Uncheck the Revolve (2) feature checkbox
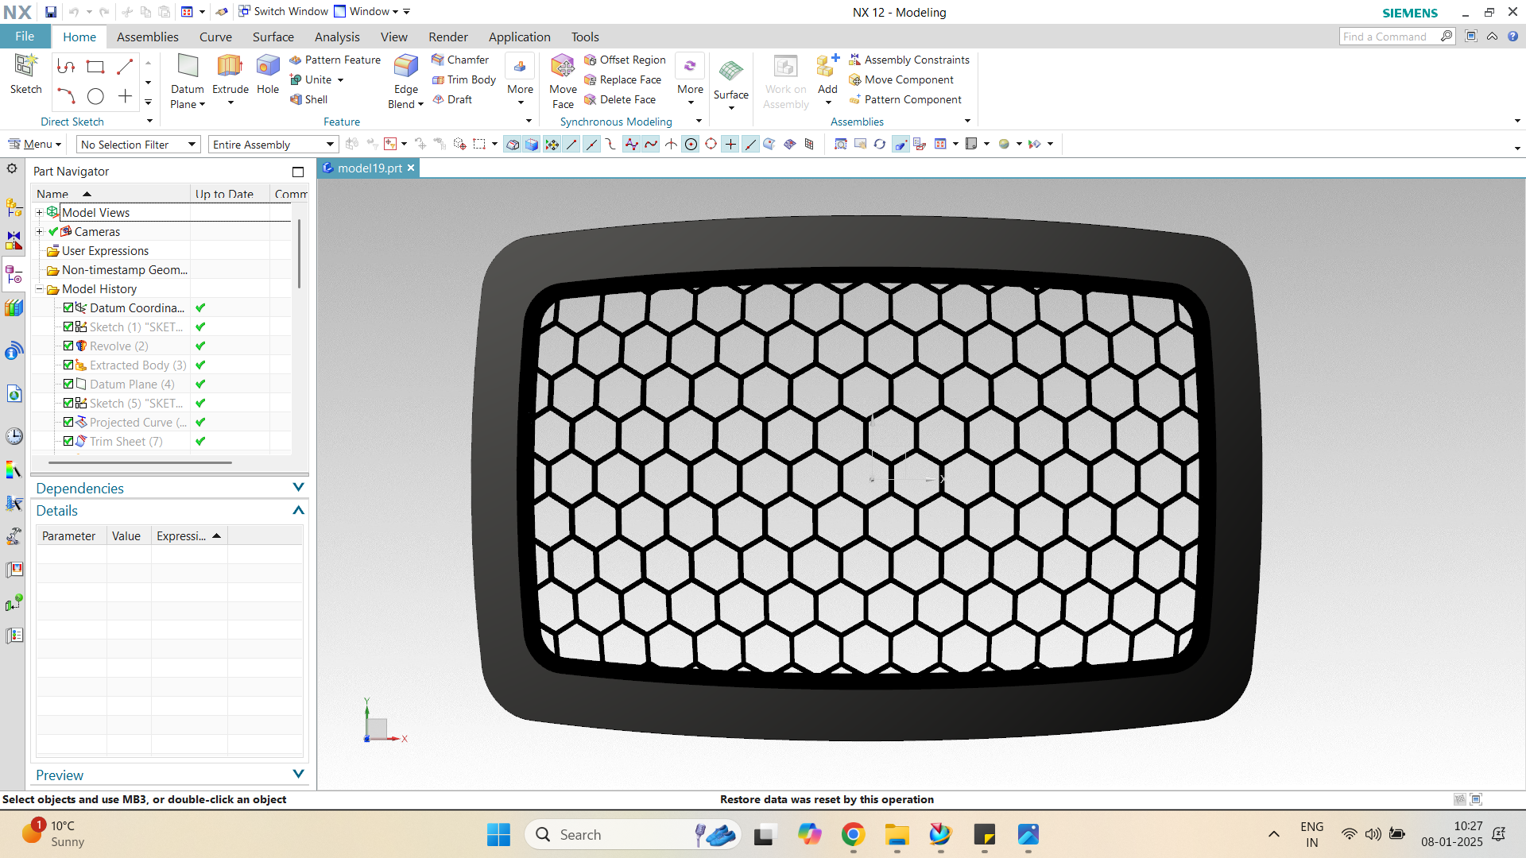Screen dimensions: 1526x858 (x=68, y=346)
